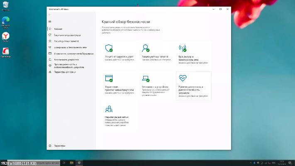Click the back arrow in Windows Security
This screenshot has width=295, height=166.
[x=50, y=15]
